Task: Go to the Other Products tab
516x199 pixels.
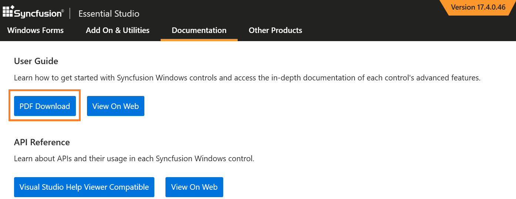Action: click(275, 30)
